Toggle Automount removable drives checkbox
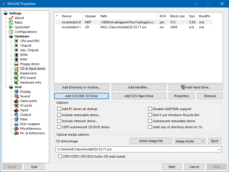229x172 pixels. pos(150,121)
